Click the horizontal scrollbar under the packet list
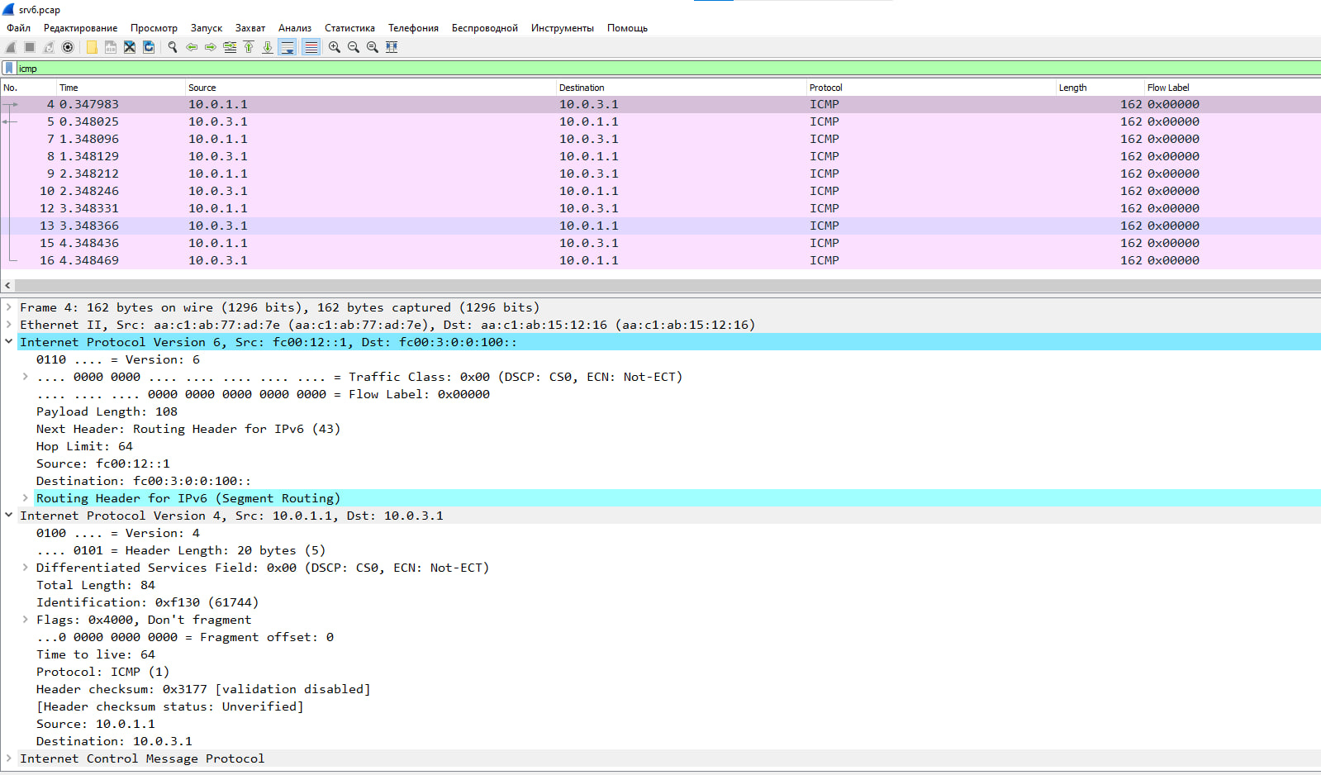This screenshot has height=775, width=1321. (666, 285)
